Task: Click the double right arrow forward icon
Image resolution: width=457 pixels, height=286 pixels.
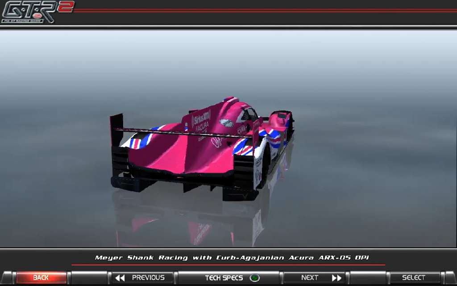Action: point(337,278)
